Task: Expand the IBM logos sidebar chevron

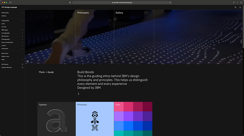Action: pos(22,30)
